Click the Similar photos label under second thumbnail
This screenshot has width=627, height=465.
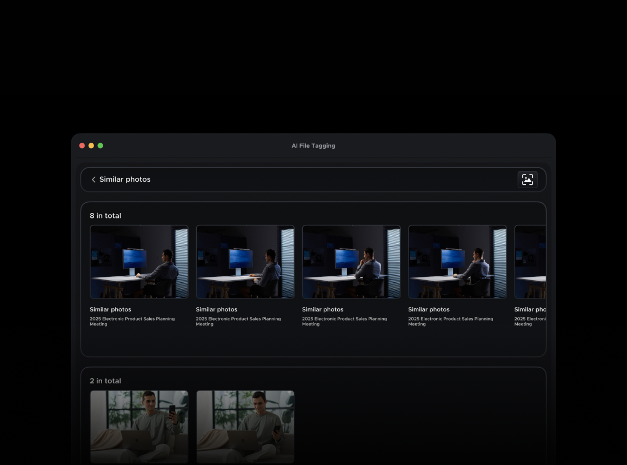216,309
